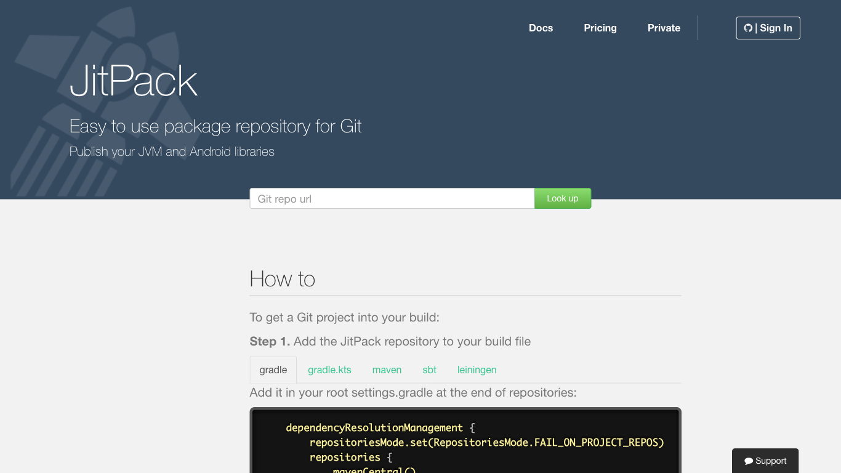The width and height of the screenshot is (841, 473).
Task: Click 'To get a Git project into your build' text
Action: coord(344,318)
